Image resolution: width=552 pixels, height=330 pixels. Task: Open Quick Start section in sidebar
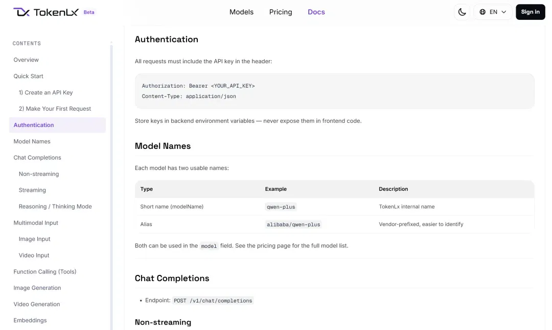coord(28,77)
